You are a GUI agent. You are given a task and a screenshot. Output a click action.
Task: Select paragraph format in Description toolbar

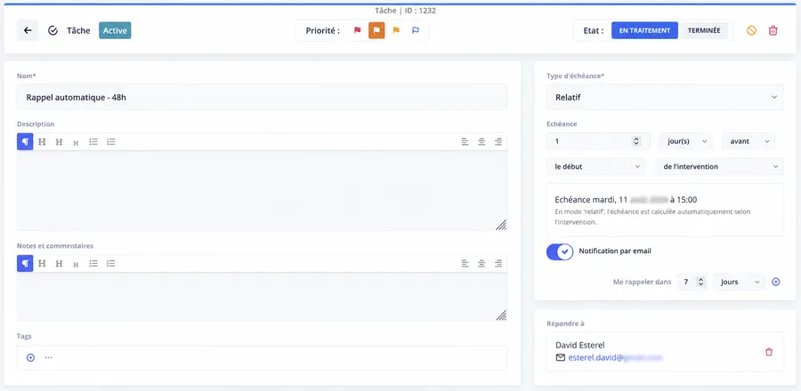[x=25, y=141]
